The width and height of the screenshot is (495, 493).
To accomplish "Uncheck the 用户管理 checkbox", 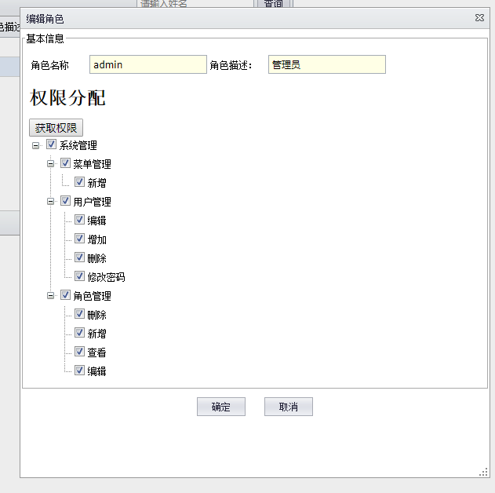I will [x=65, y=201].
